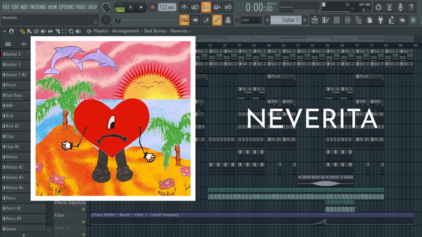This screenshot has height=237, width=422.
Task: Switch to SONG mode button
Action: click(x=120, y=9)
